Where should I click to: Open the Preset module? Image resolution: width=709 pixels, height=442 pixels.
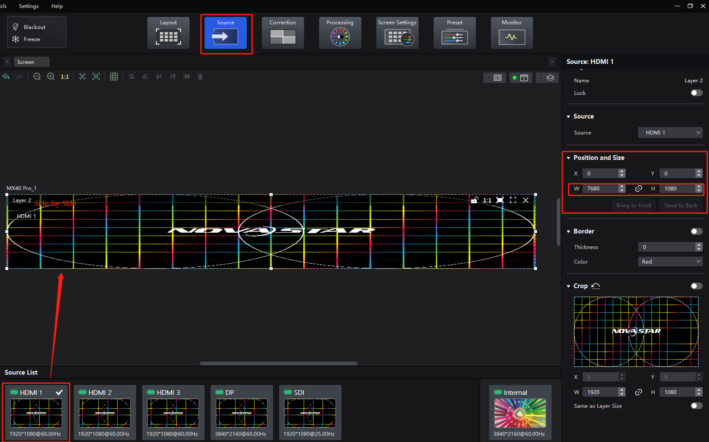[454, 33]
